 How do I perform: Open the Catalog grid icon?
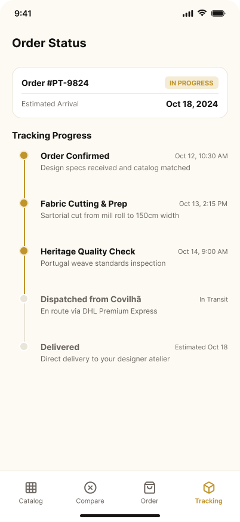(31, 488)
